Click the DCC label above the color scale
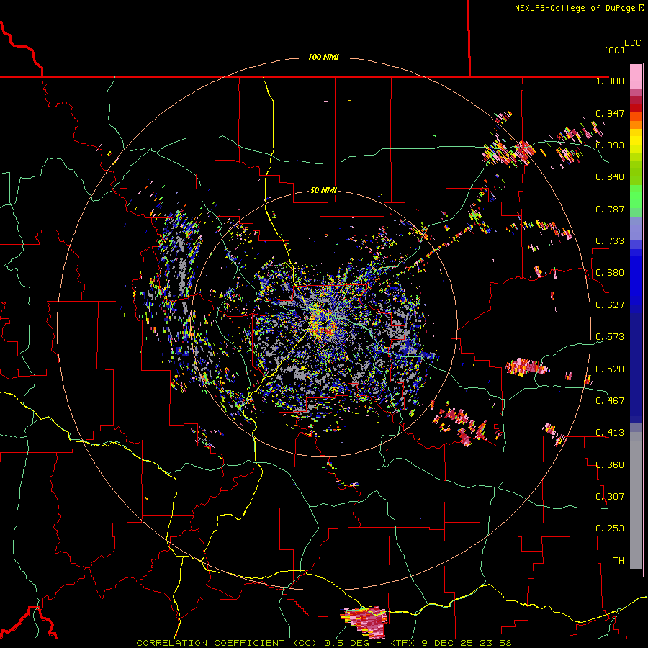Viewport: 648px width, 648px height. coord(632,43)
